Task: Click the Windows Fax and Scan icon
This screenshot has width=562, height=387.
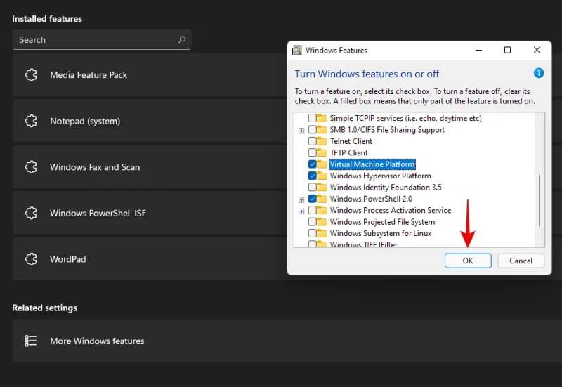Action: point(31,167)
